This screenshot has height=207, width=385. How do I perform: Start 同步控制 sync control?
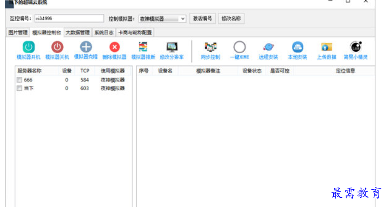point(210,47)
